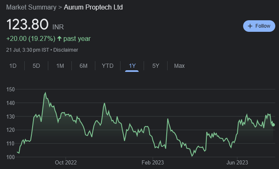Choose the Max range tab

[x=179, y=66]
